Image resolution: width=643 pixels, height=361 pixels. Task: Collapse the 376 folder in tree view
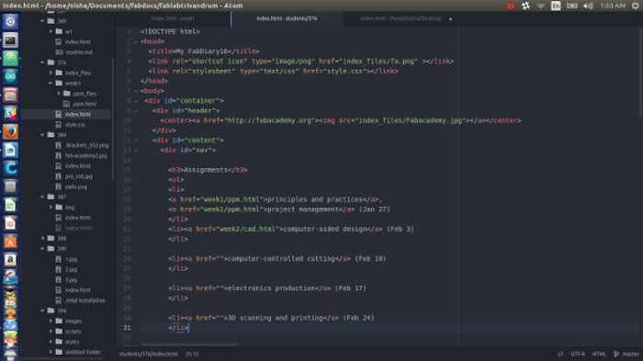point(42,62)
